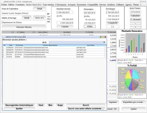Click the Date column header

(10, 45)
